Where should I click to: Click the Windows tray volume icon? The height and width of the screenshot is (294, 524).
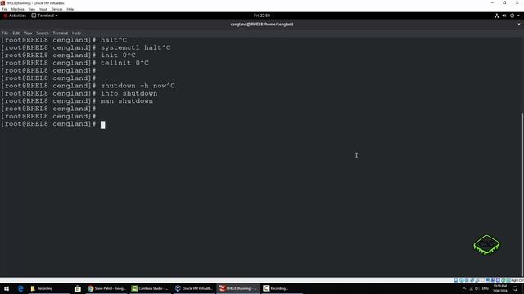477,288
